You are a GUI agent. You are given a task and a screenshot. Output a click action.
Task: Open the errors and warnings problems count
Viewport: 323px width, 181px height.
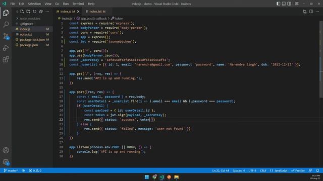tap(35, 170)
